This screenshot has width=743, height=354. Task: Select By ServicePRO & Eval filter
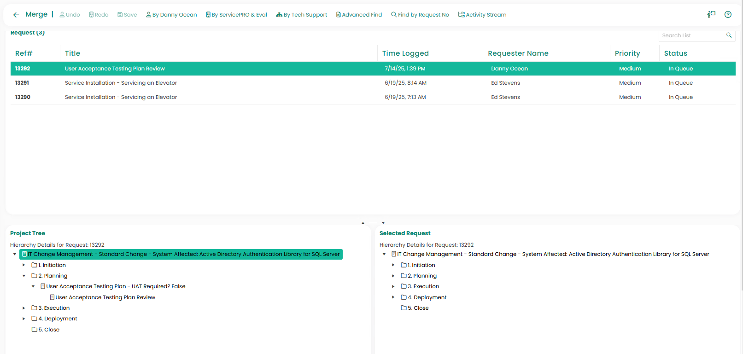click(236, 15)
